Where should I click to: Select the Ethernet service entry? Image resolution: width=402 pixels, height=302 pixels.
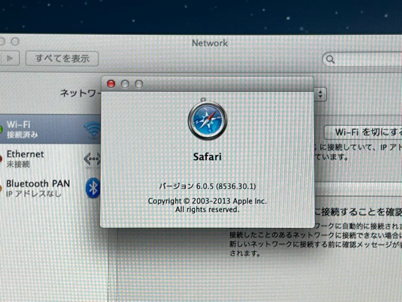click(x=37, y=158)
